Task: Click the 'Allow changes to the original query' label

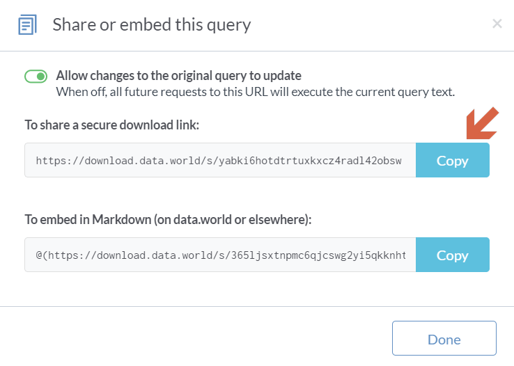Action: coord(179,76)
